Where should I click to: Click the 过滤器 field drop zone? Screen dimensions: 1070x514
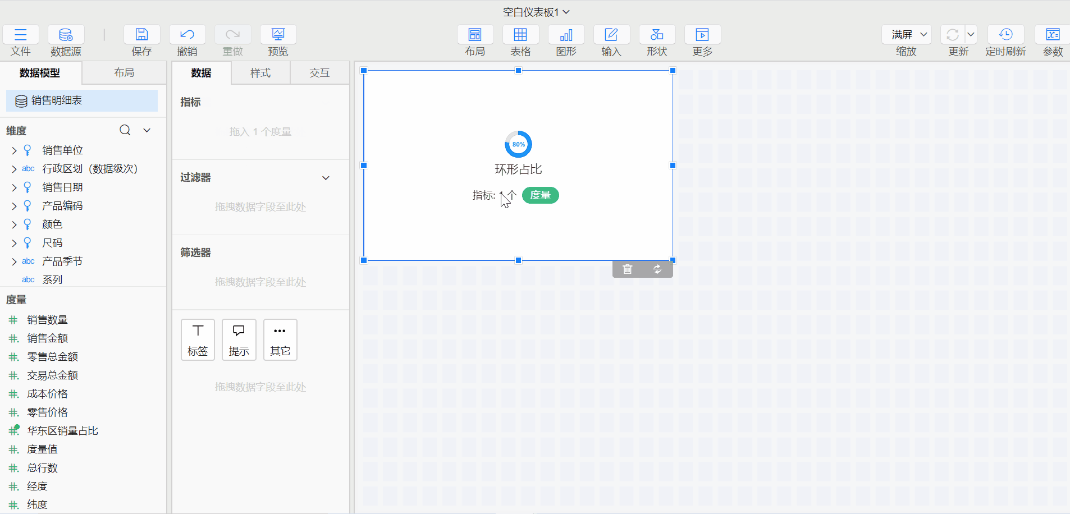260,207
